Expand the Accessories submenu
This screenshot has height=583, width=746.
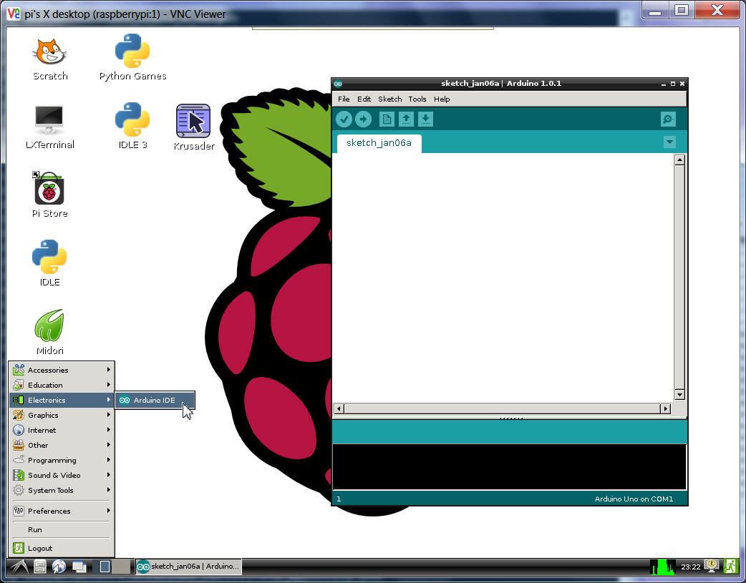[x=62, y=370]
